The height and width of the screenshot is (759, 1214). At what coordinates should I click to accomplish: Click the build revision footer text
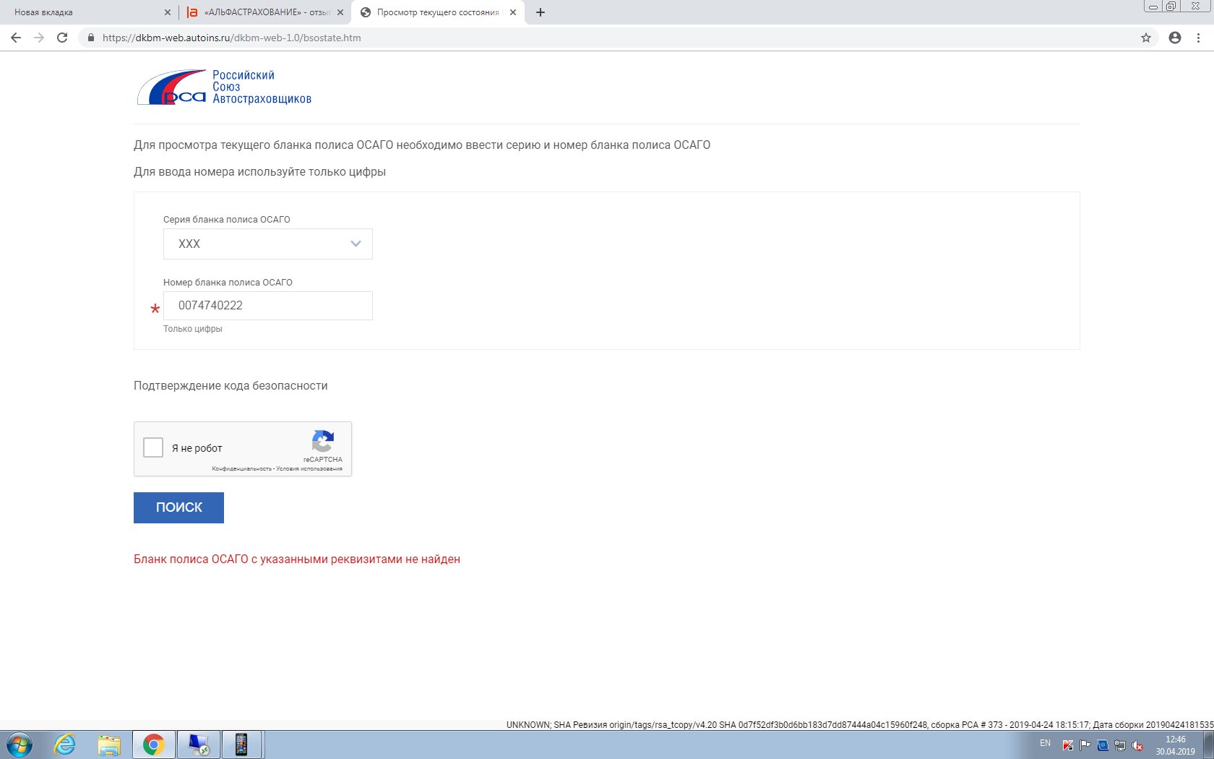860,724
